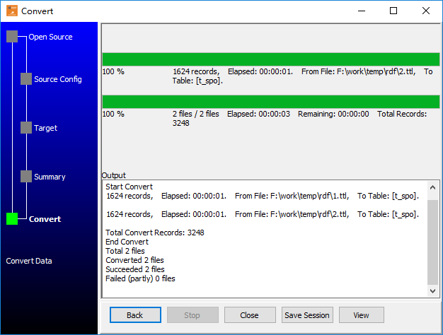Click 'Start Convert' line in output
The width and height of the screenshot is (443, 335).
point(129,187)
